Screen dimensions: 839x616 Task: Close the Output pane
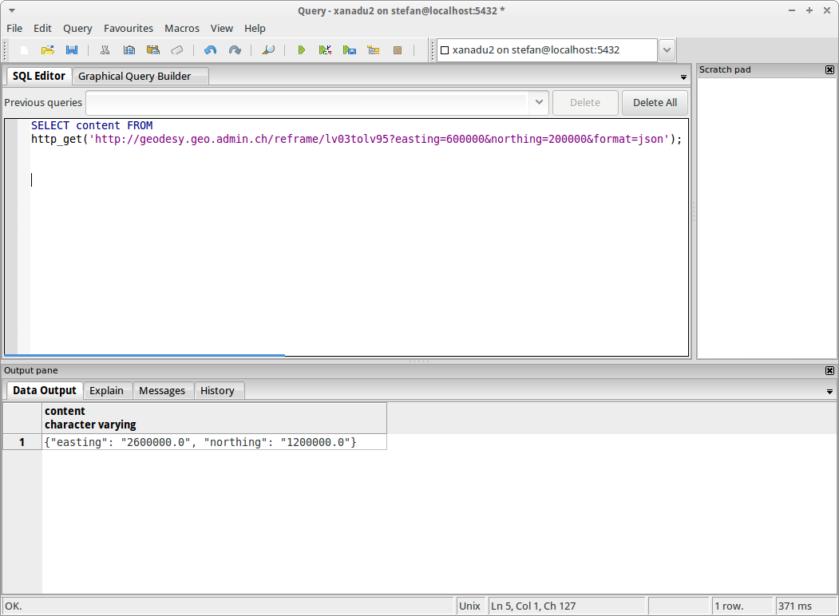829,370
